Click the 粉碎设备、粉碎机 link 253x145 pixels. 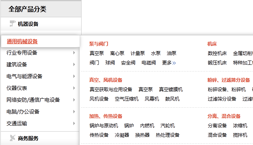point(227,89)
